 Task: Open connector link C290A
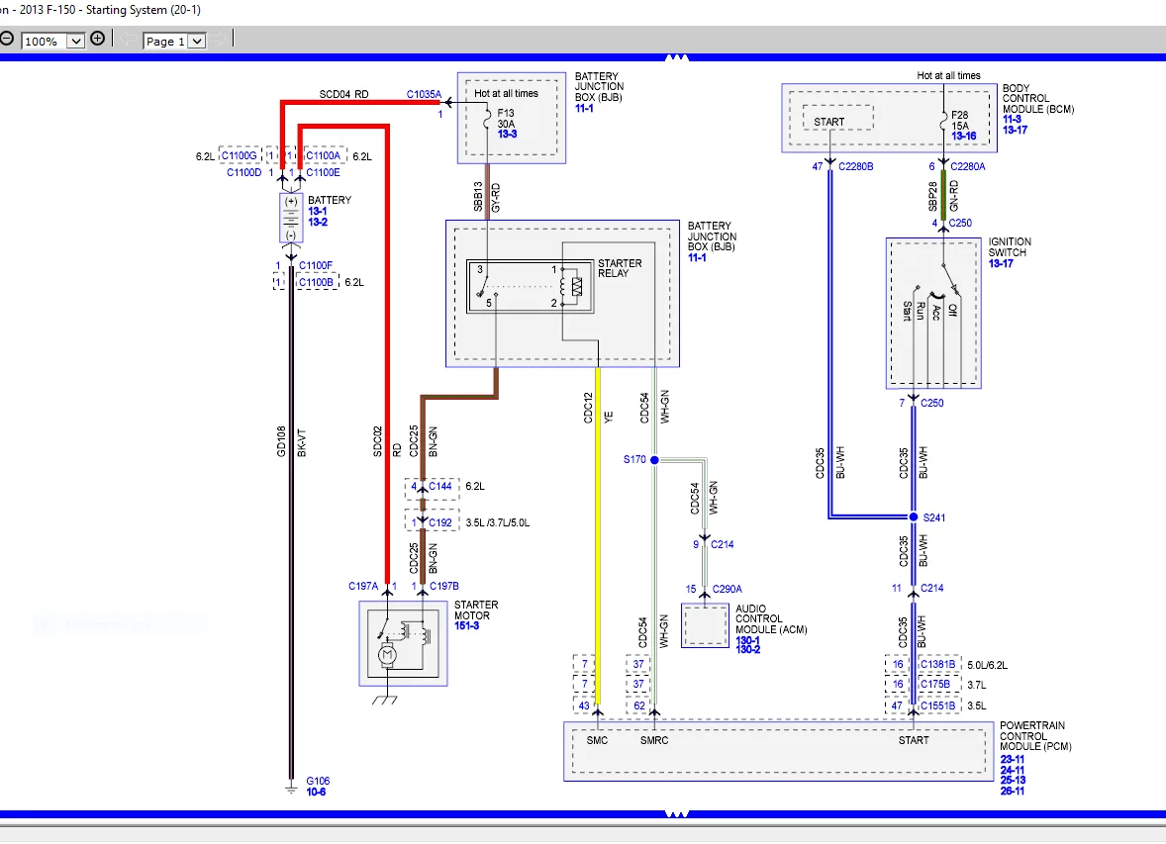click(728, 589)
